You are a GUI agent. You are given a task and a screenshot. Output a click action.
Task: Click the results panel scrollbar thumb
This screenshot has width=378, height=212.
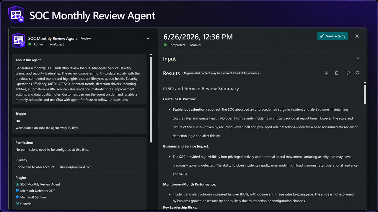[x=365, y=94]
